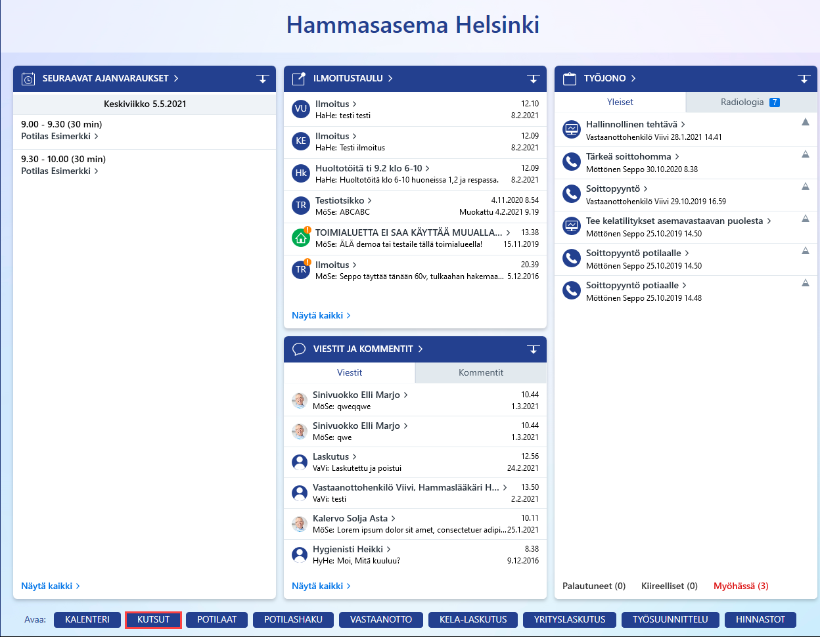Click the monitor icon beside Hallinnollinen tehtävä

tap(572, 129)
